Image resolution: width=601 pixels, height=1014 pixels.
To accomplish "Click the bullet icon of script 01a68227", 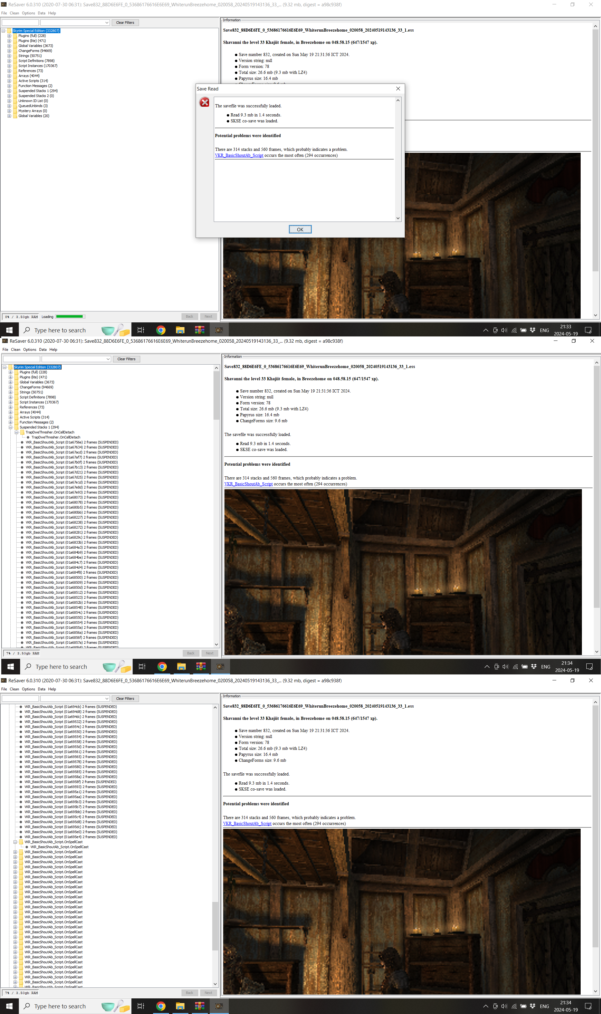I will [x=22, y=517].
